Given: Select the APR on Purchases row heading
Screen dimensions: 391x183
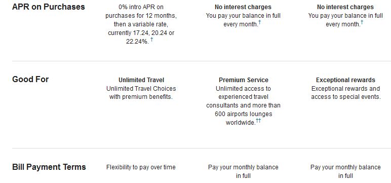Looking at the screenshot, I should click(49, 7).
